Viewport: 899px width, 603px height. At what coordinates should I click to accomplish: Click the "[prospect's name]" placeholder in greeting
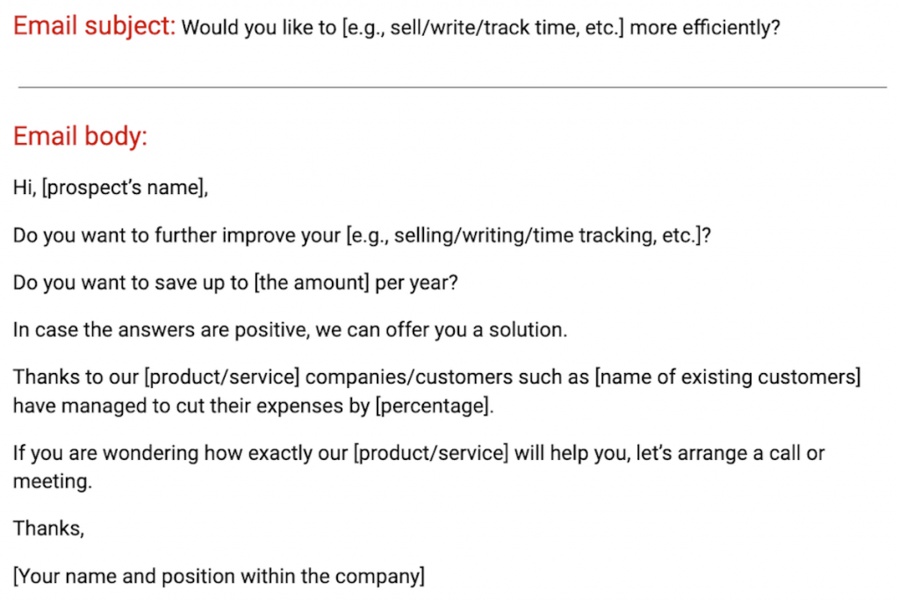tap(125, 188)
